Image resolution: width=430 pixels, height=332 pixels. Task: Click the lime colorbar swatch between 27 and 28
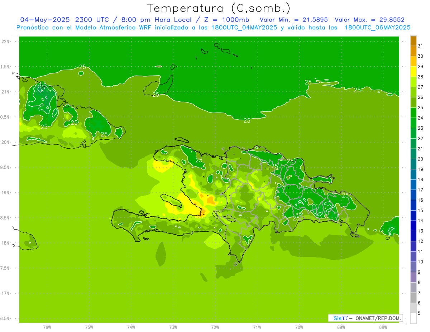click(x=413, y=82)
